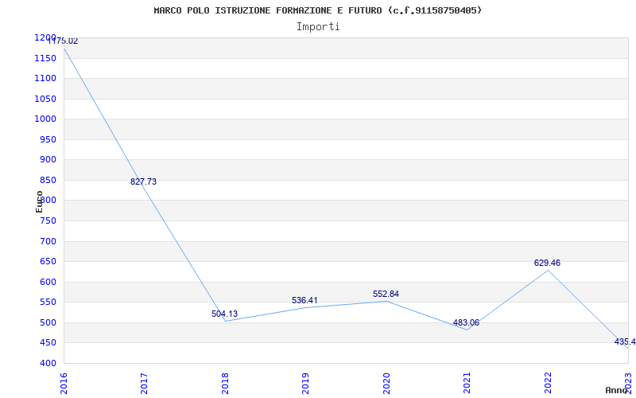
Task: Select data label 504.13
Action: [x=224, y=314]
